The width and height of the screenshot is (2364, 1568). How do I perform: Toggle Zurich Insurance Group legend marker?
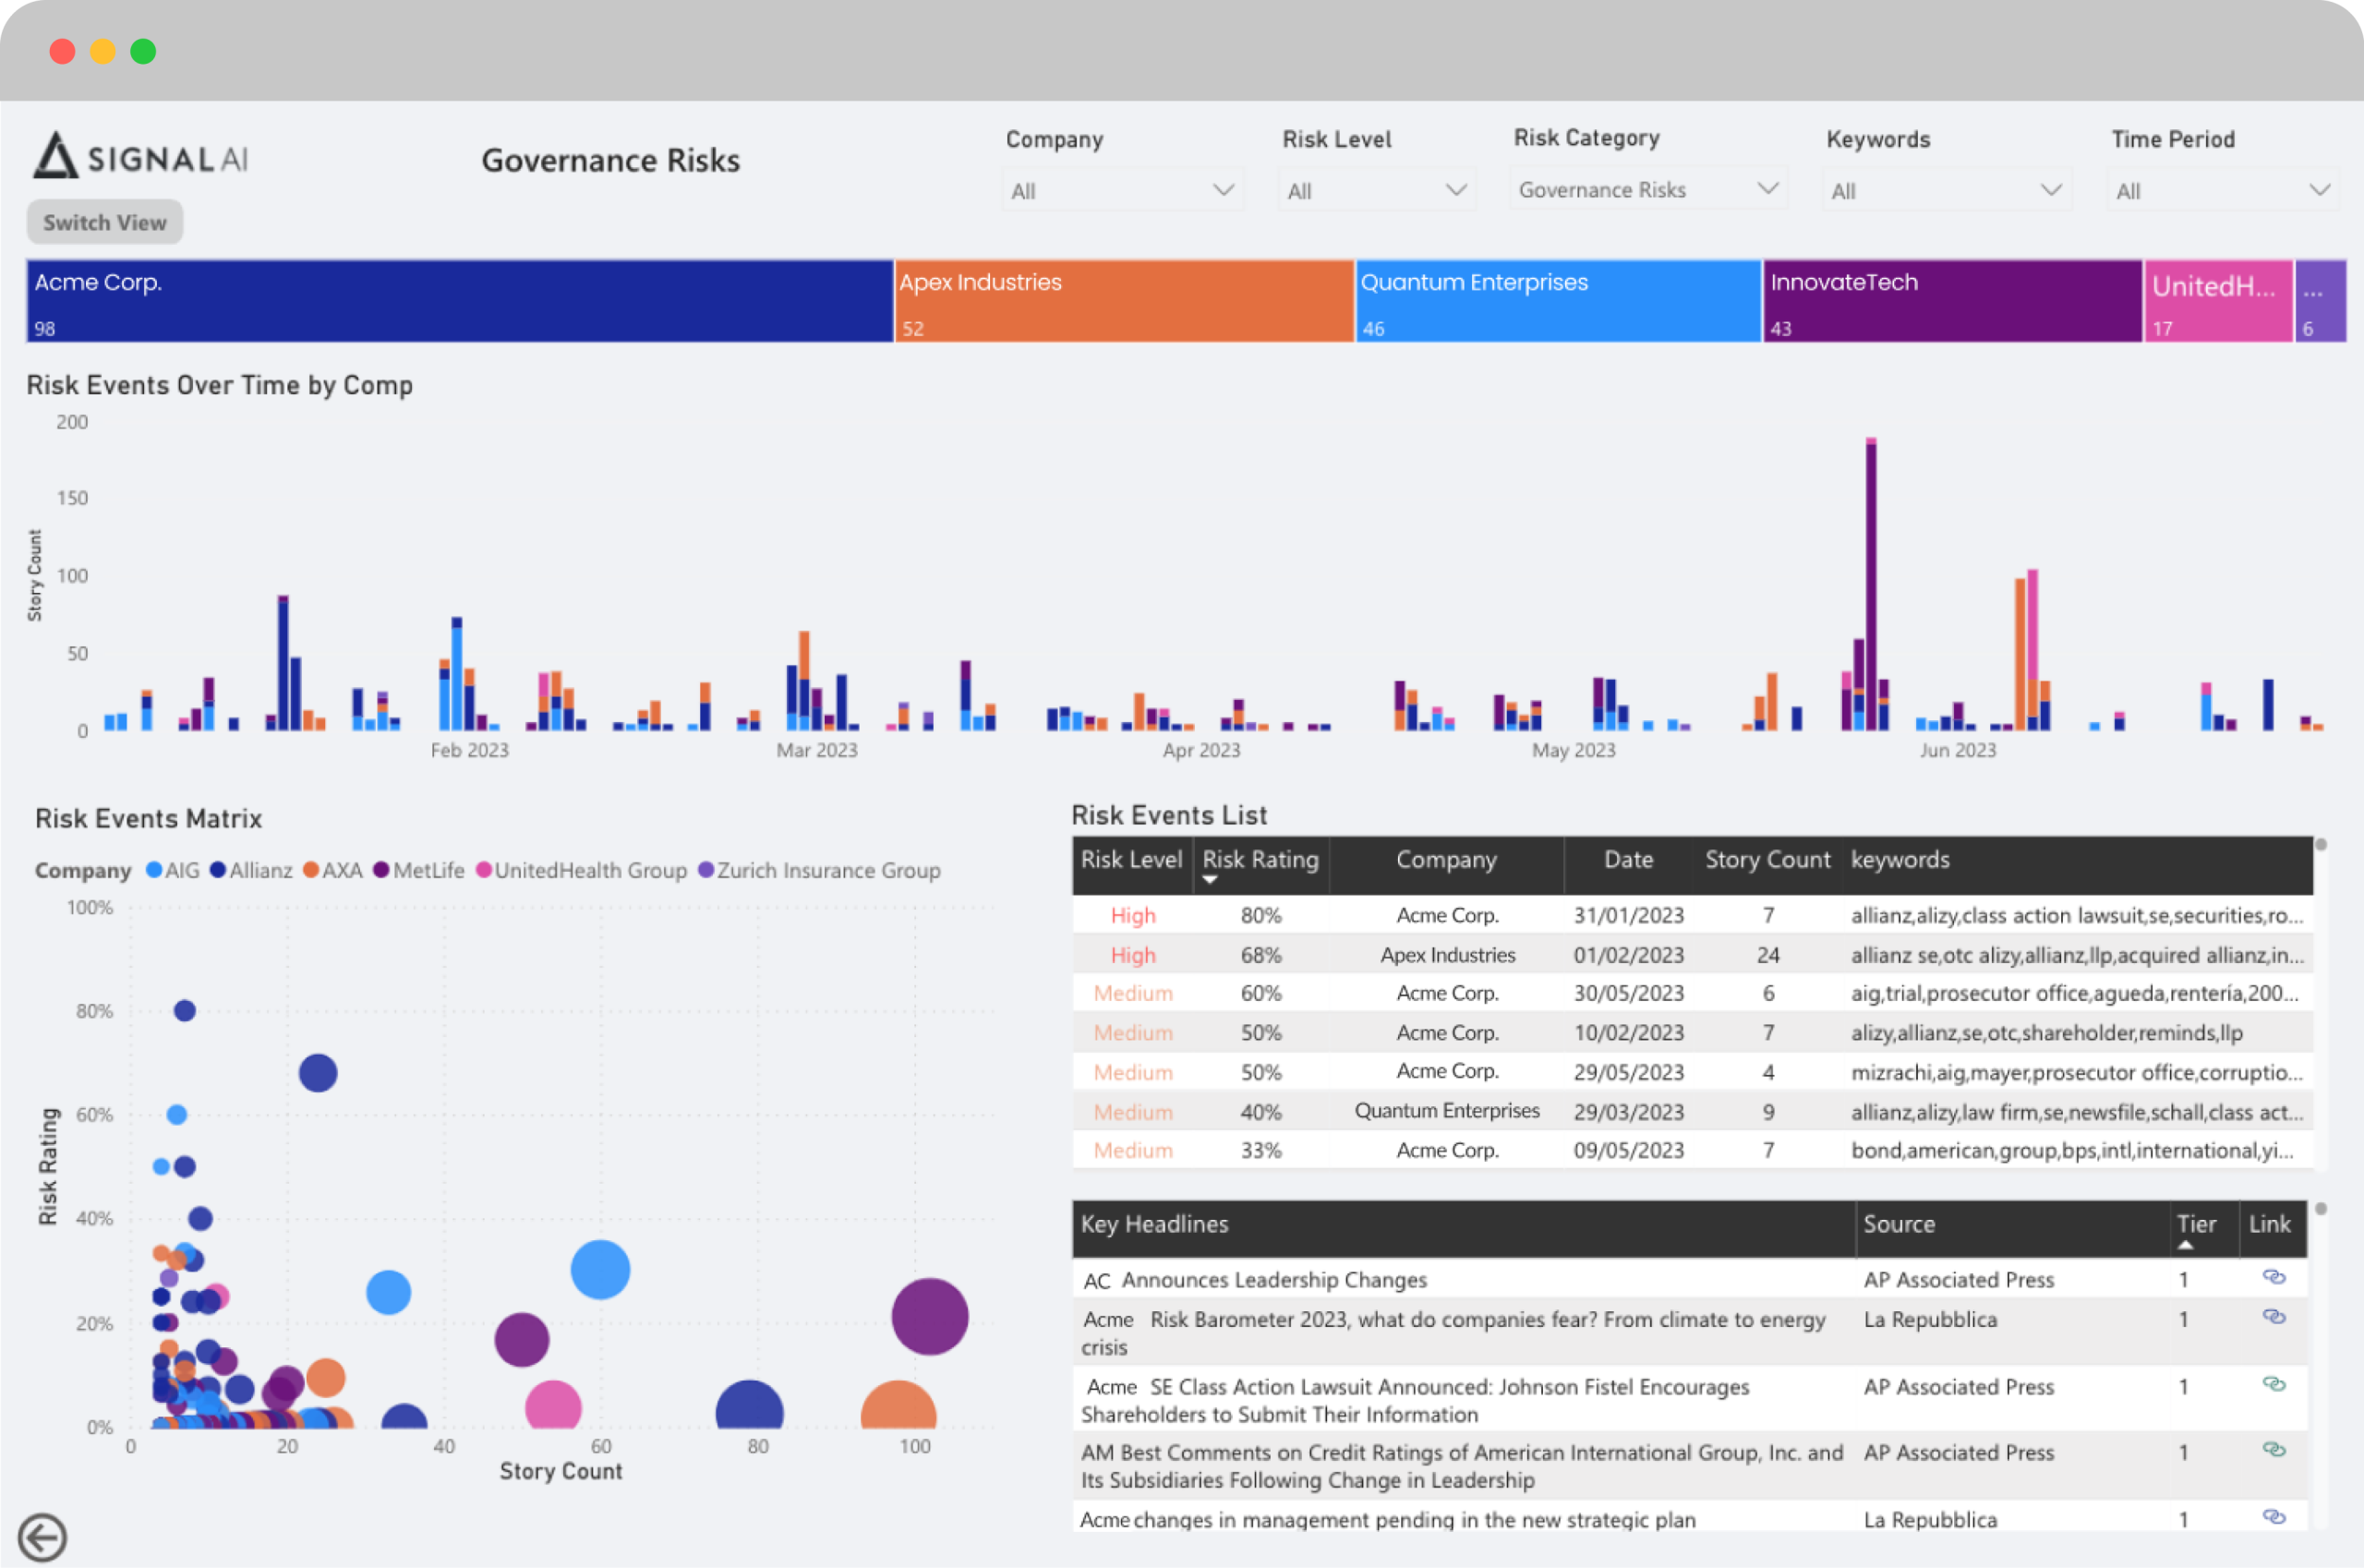[706, 870]
